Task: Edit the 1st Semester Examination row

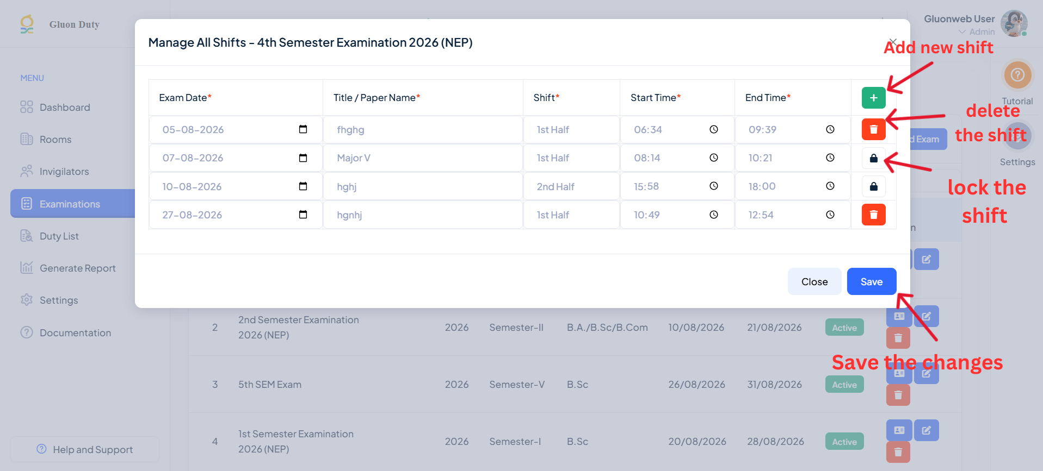Action: pyautogui.click(x=927, y=430)
